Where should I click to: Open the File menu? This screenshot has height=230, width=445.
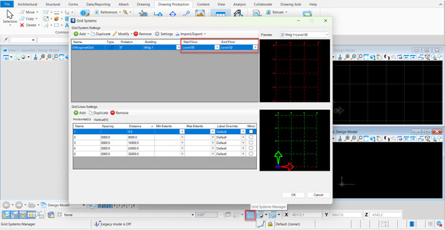coord(7,4)
